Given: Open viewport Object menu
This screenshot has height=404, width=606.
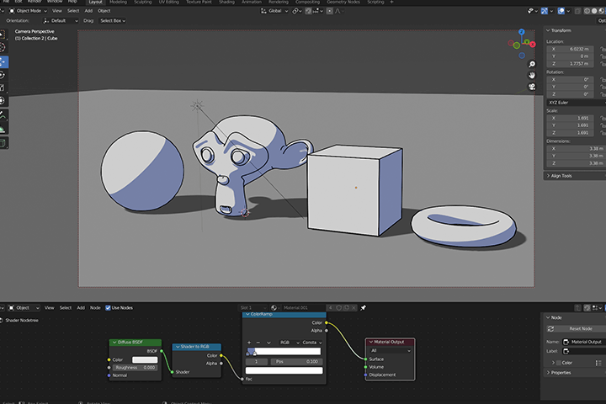Looking at the screenshot, I should pyautogui.click(x=104, y=11).
